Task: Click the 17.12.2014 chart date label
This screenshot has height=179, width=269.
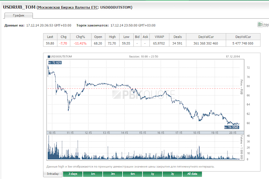Action: coord(233,57)
